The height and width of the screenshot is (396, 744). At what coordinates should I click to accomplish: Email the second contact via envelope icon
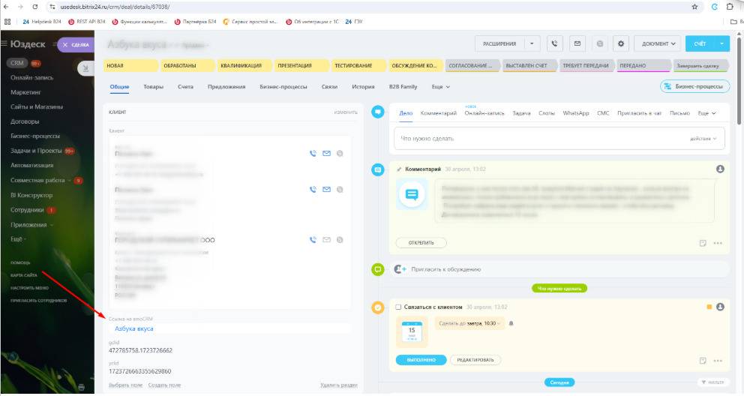(x=326, y=190)
